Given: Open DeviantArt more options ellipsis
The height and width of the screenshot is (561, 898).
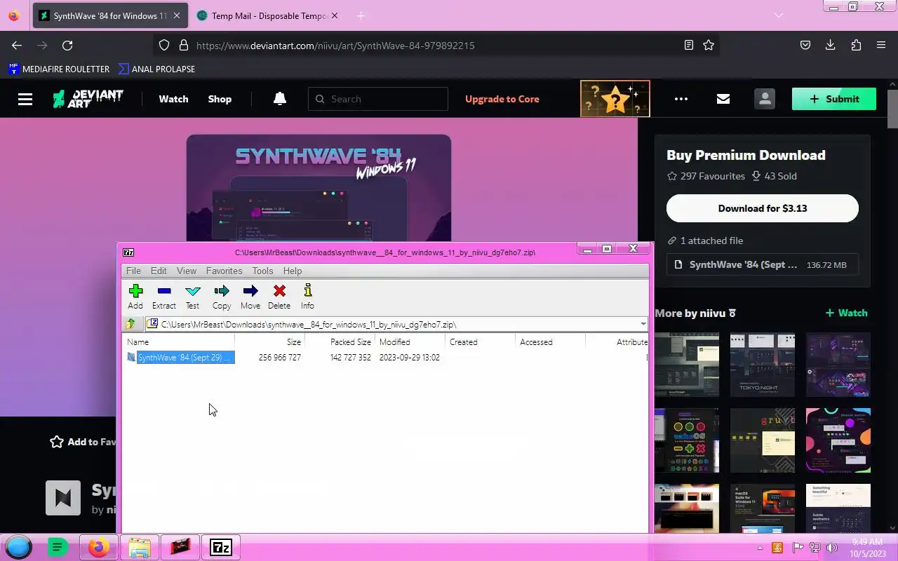Looking at the screenshot, I should [x=681, y=99].
